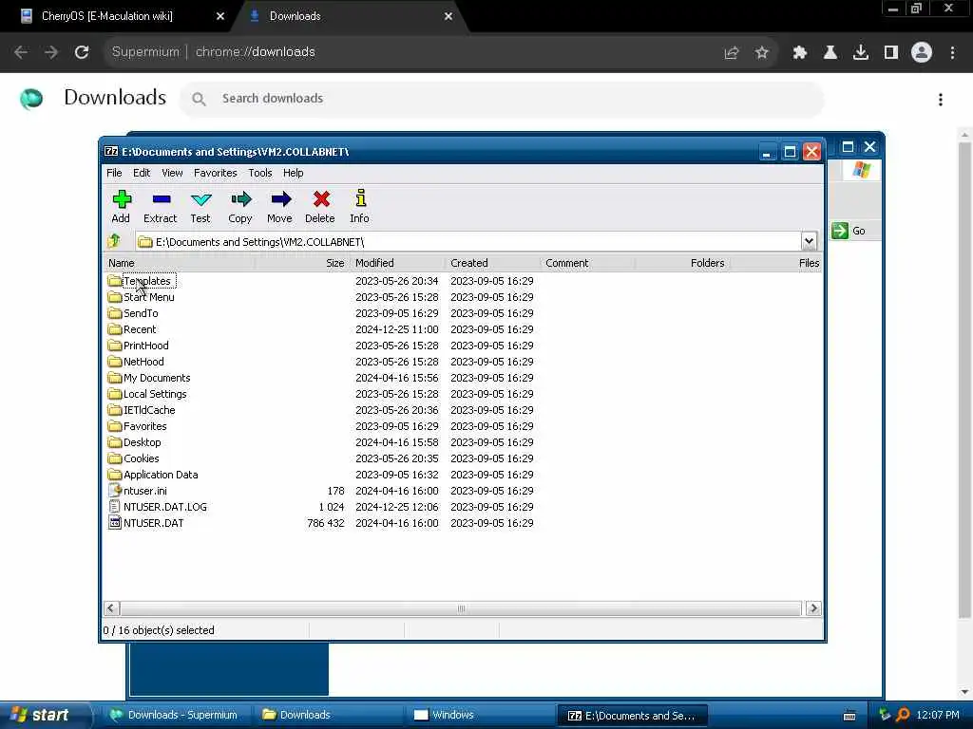Open the Edit menu
This screenshot has height=729, width=973.
tap(142, 173)
